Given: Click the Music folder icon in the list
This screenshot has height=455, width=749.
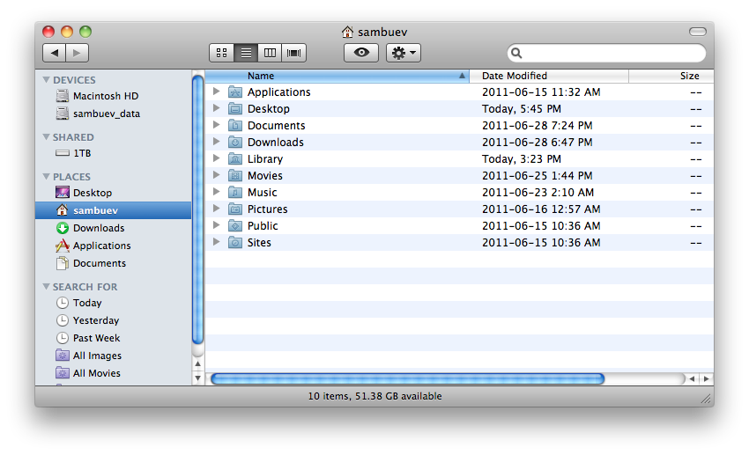Looking at the screenshot, I should (235, 192).
